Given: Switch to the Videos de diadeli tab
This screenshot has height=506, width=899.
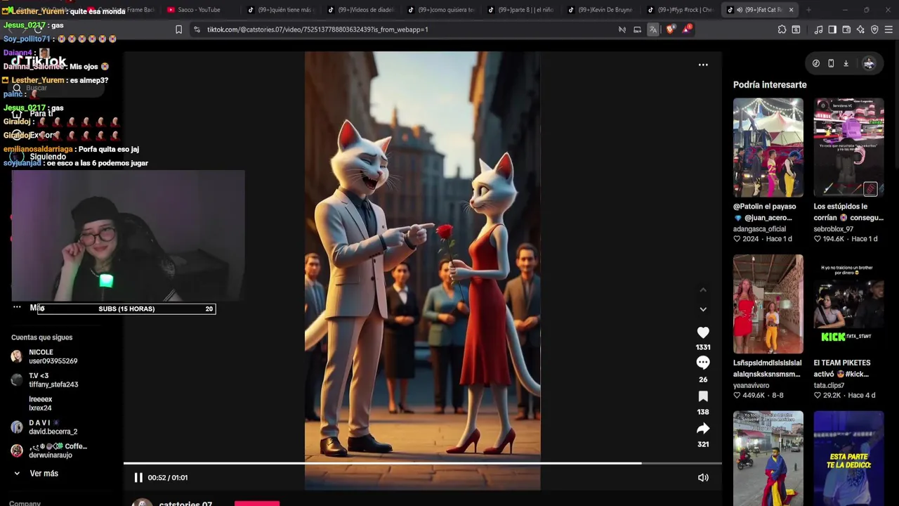Looking at the screenshot, I should click(362, 10).
